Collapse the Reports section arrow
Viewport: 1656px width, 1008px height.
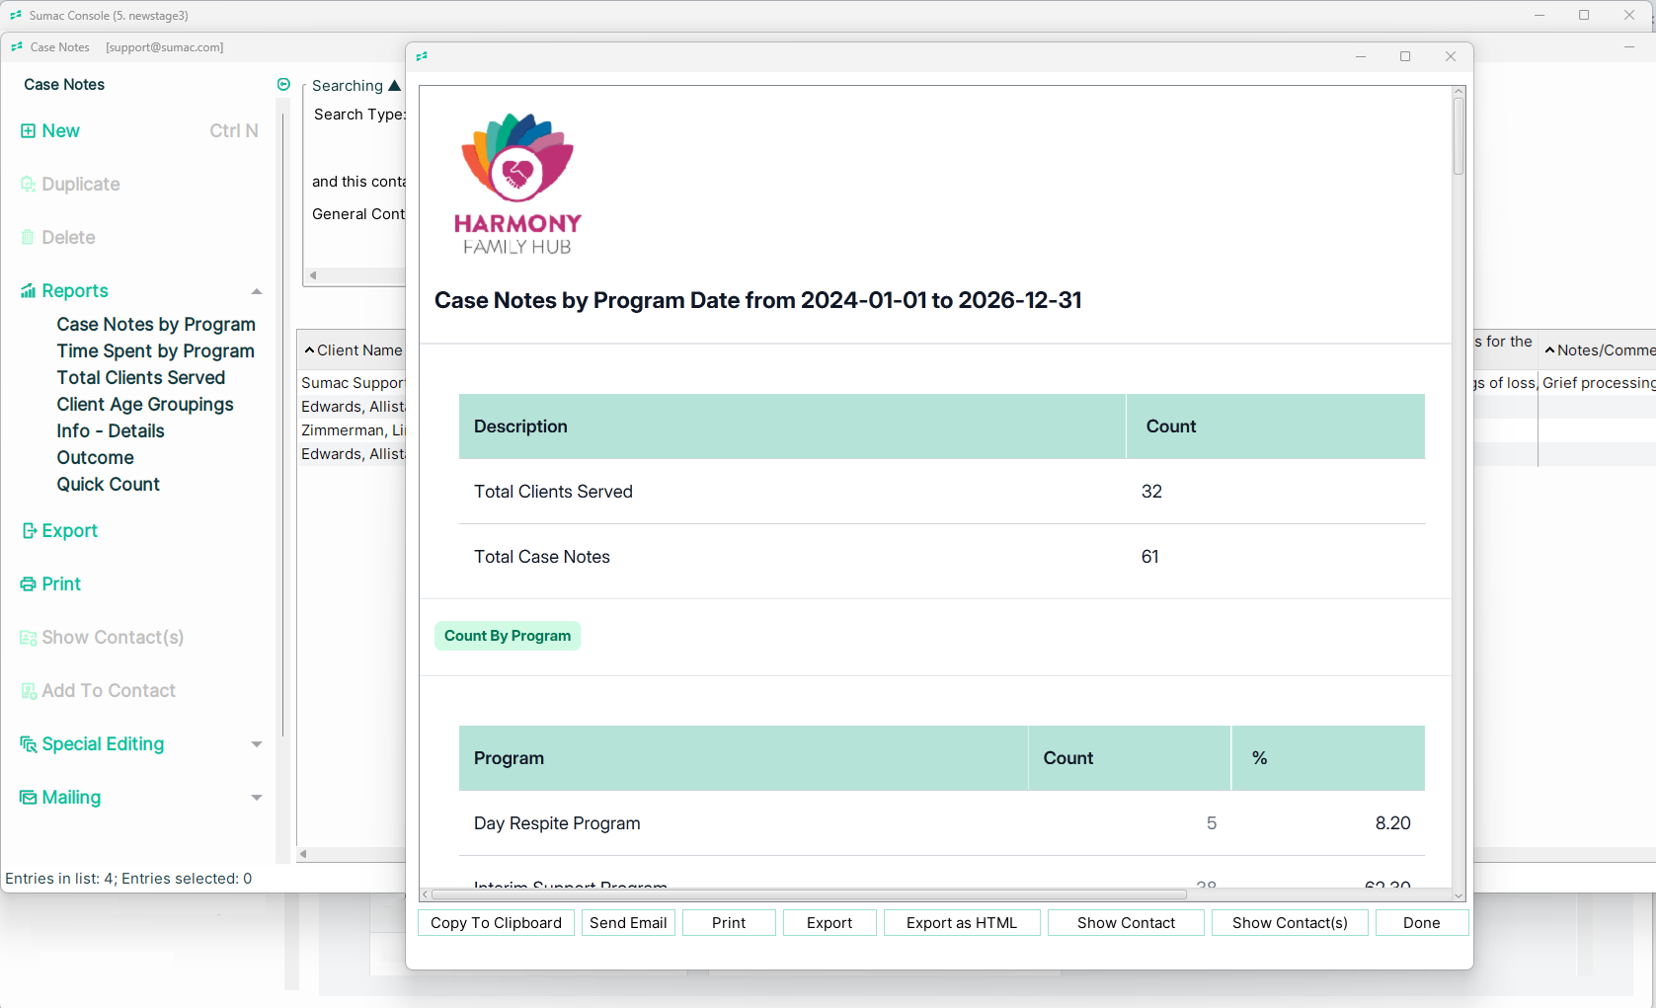coord(257,291)
